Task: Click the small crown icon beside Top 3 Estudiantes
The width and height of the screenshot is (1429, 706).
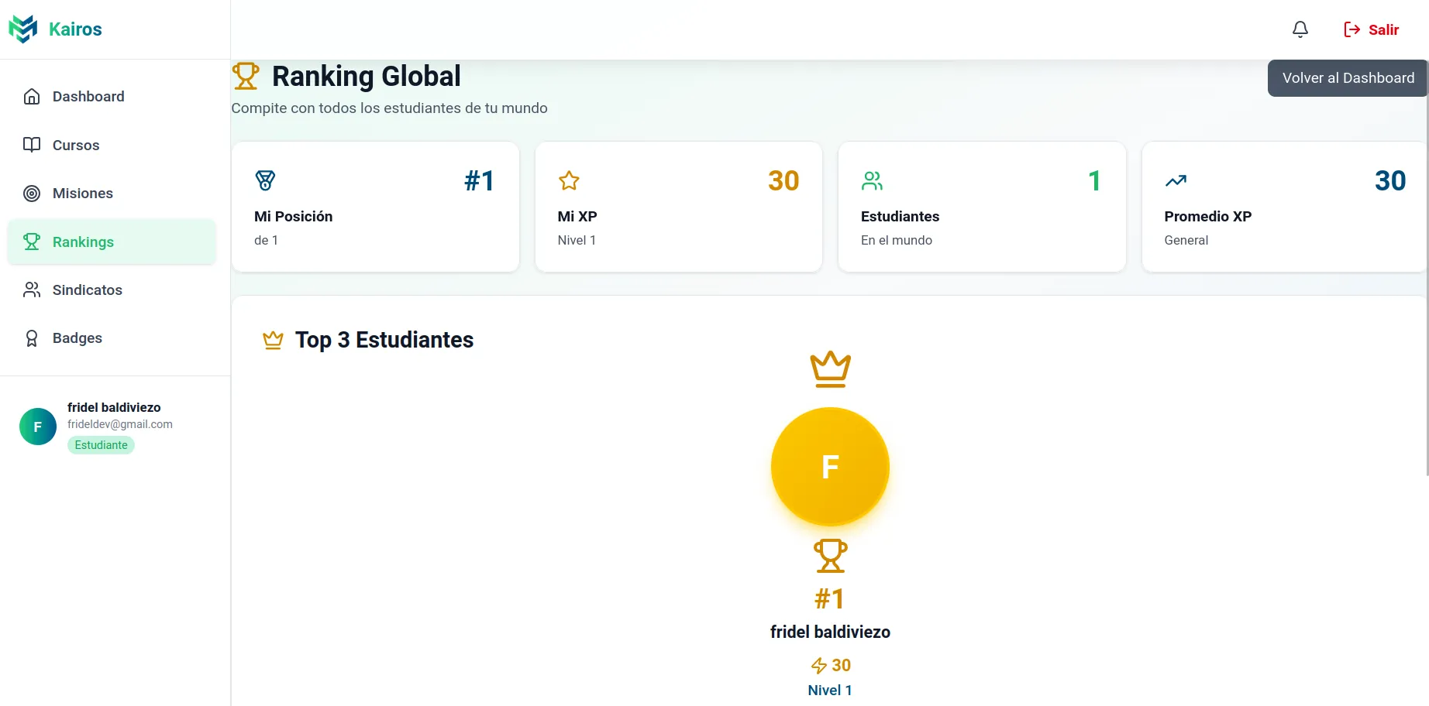Action: point(273,340)
